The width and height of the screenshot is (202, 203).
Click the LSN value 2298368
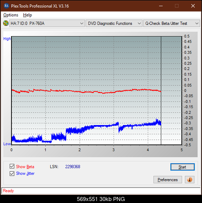tap(73, 167)
